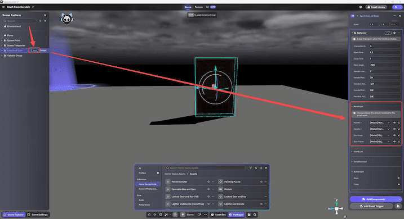Image resolution: width=404 pixels, height=219 pixels.
Task: Toggle visibility eye for Handle 1 model
Action: coord(394,123)
